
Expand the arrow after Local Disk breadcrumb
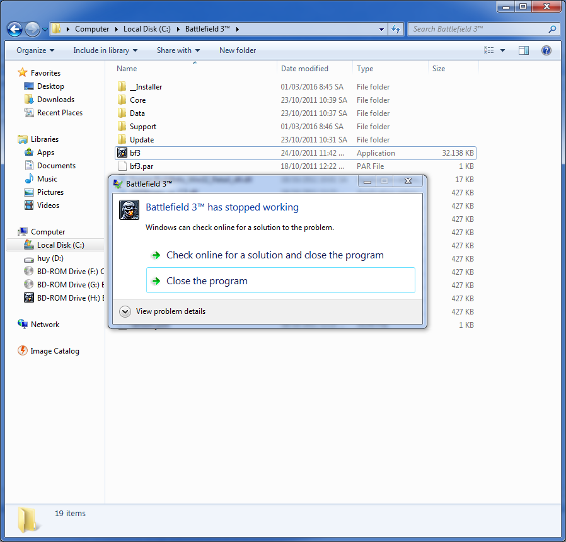pyautogui.click(x=178, y=29)
